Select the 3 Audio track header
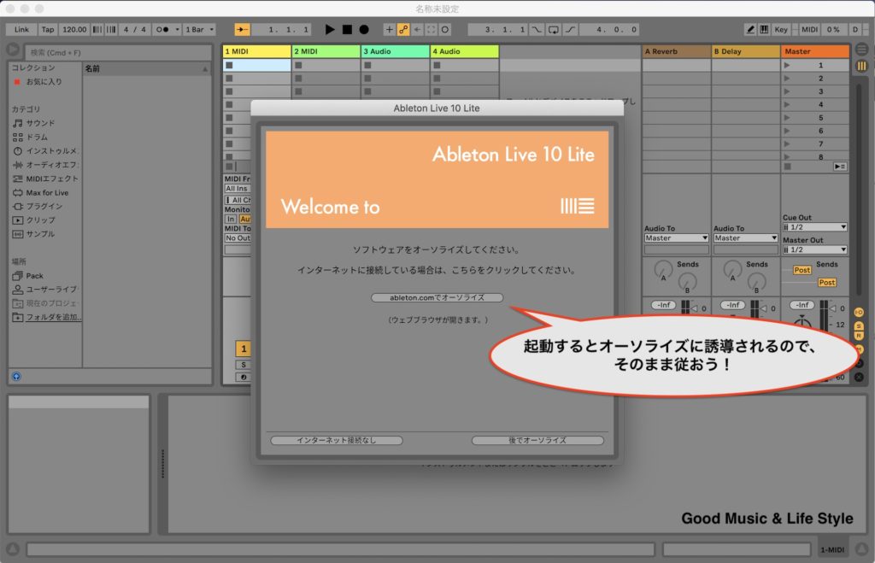This screenshot has height=563, width=875. click(396, 51)
